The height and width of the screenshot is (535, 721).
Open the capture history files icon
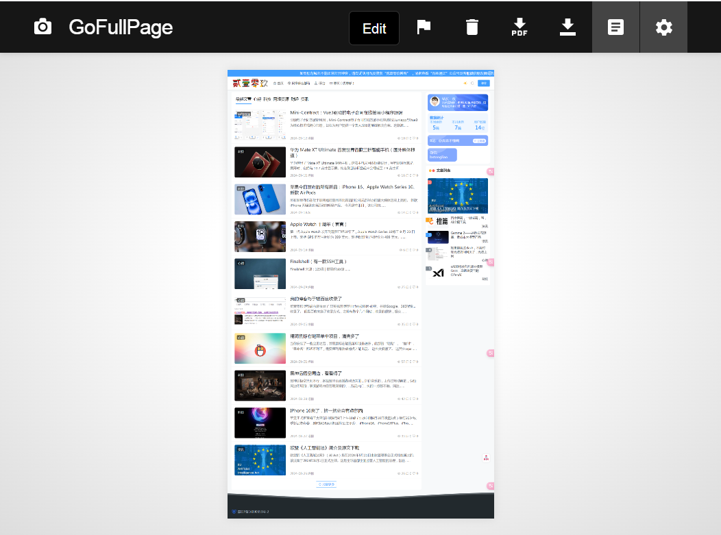615,27
